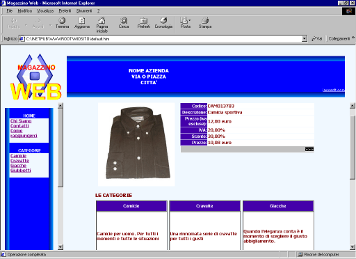Open the Modifica menu
The width and height of the screenshot is (356, 259).
click(24, 11)
